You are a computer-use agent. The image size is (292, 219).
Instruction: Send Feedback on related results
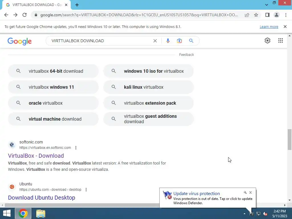pyautogui.click(x=186, y=55)
